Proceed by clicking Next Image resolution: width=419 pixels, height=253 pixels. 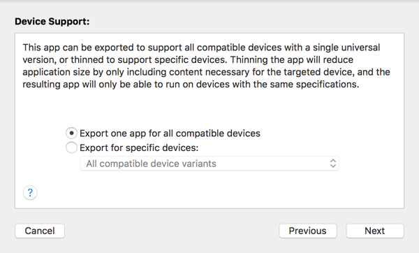[x=375, y=231]
